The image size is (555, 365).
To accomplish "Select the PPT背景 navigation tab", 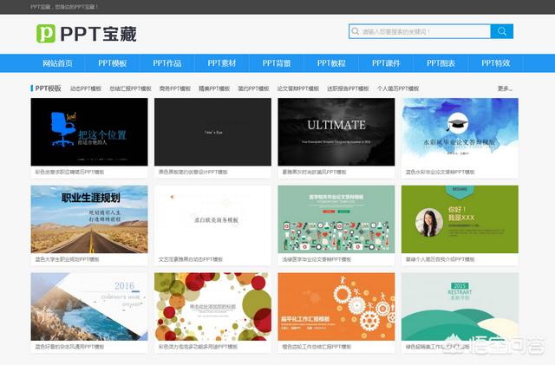I will pyautogui.click(x=277, y=63).
